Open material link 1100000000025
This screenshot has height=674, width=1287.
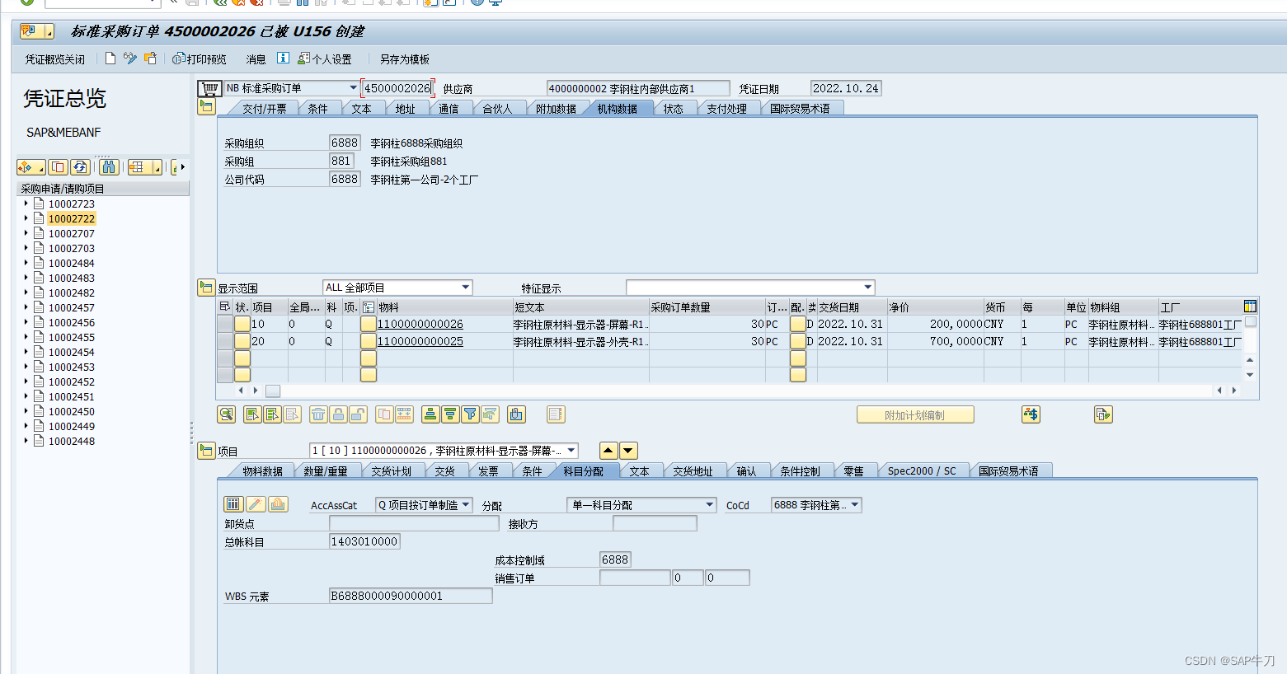coord(420,340)
